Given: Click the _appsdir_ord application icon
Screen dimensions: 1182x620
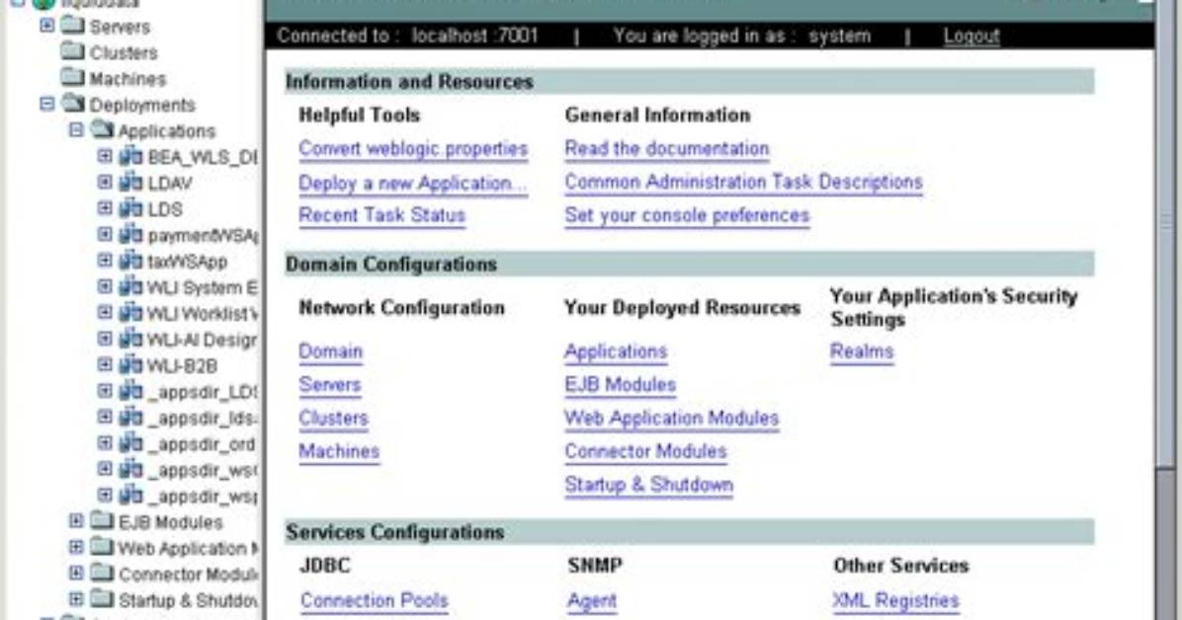Looking at the screenshot, I should [130, 443].
